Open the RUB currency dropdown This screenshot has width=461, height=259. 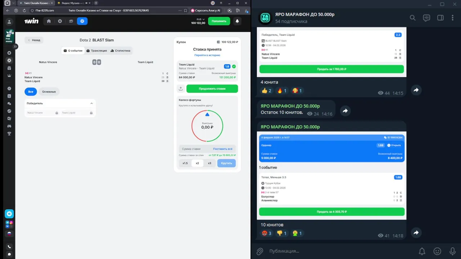(x=200, y=19)
